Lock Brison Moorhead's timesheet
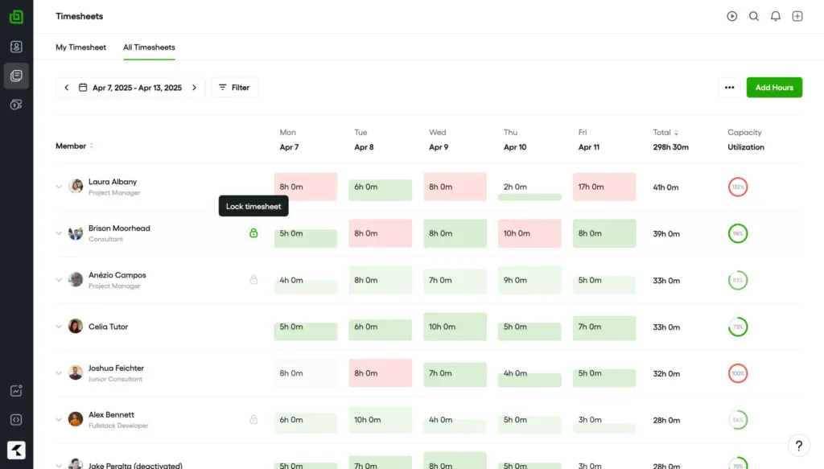 coord(253,233)
